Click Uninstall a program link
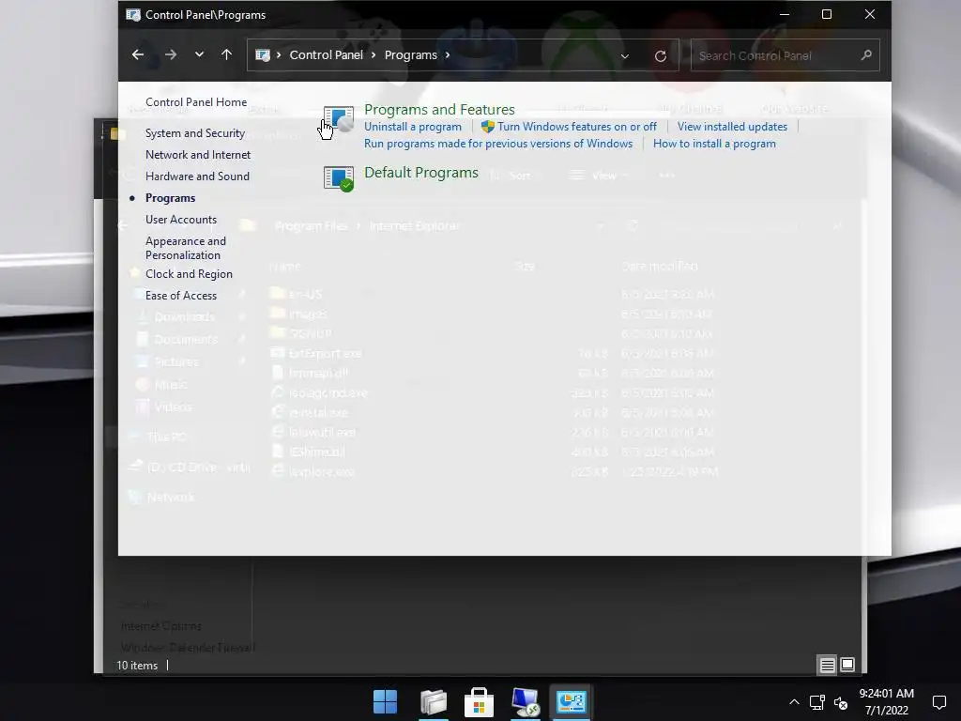The image size is (961, 721). [x=413, y=127]
